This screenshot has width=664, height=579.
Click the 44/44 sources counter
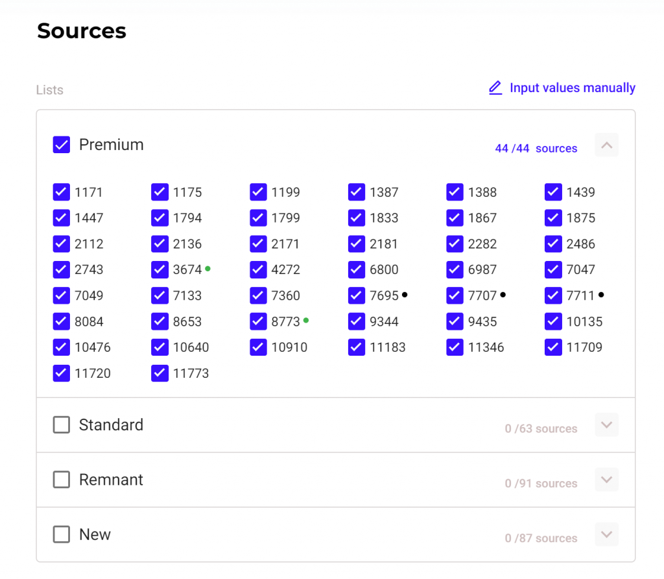[x=536, y=149]
